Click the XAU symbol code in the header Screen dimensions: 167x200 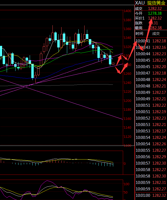tap(140, 3)
